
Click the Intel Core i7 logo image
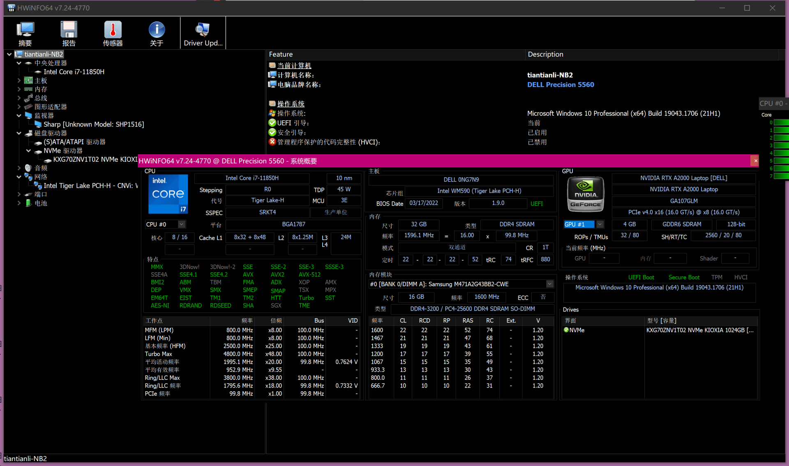coord(168,194)
